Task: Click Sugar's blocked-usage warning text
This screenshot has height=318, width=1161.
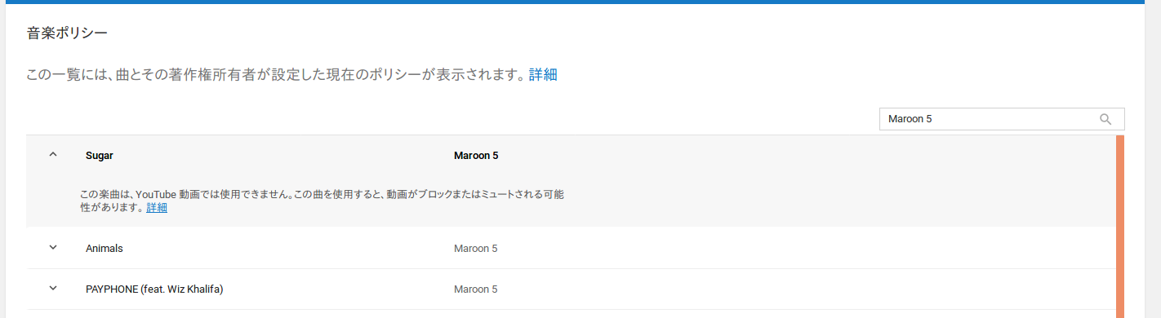Action: 321,201
